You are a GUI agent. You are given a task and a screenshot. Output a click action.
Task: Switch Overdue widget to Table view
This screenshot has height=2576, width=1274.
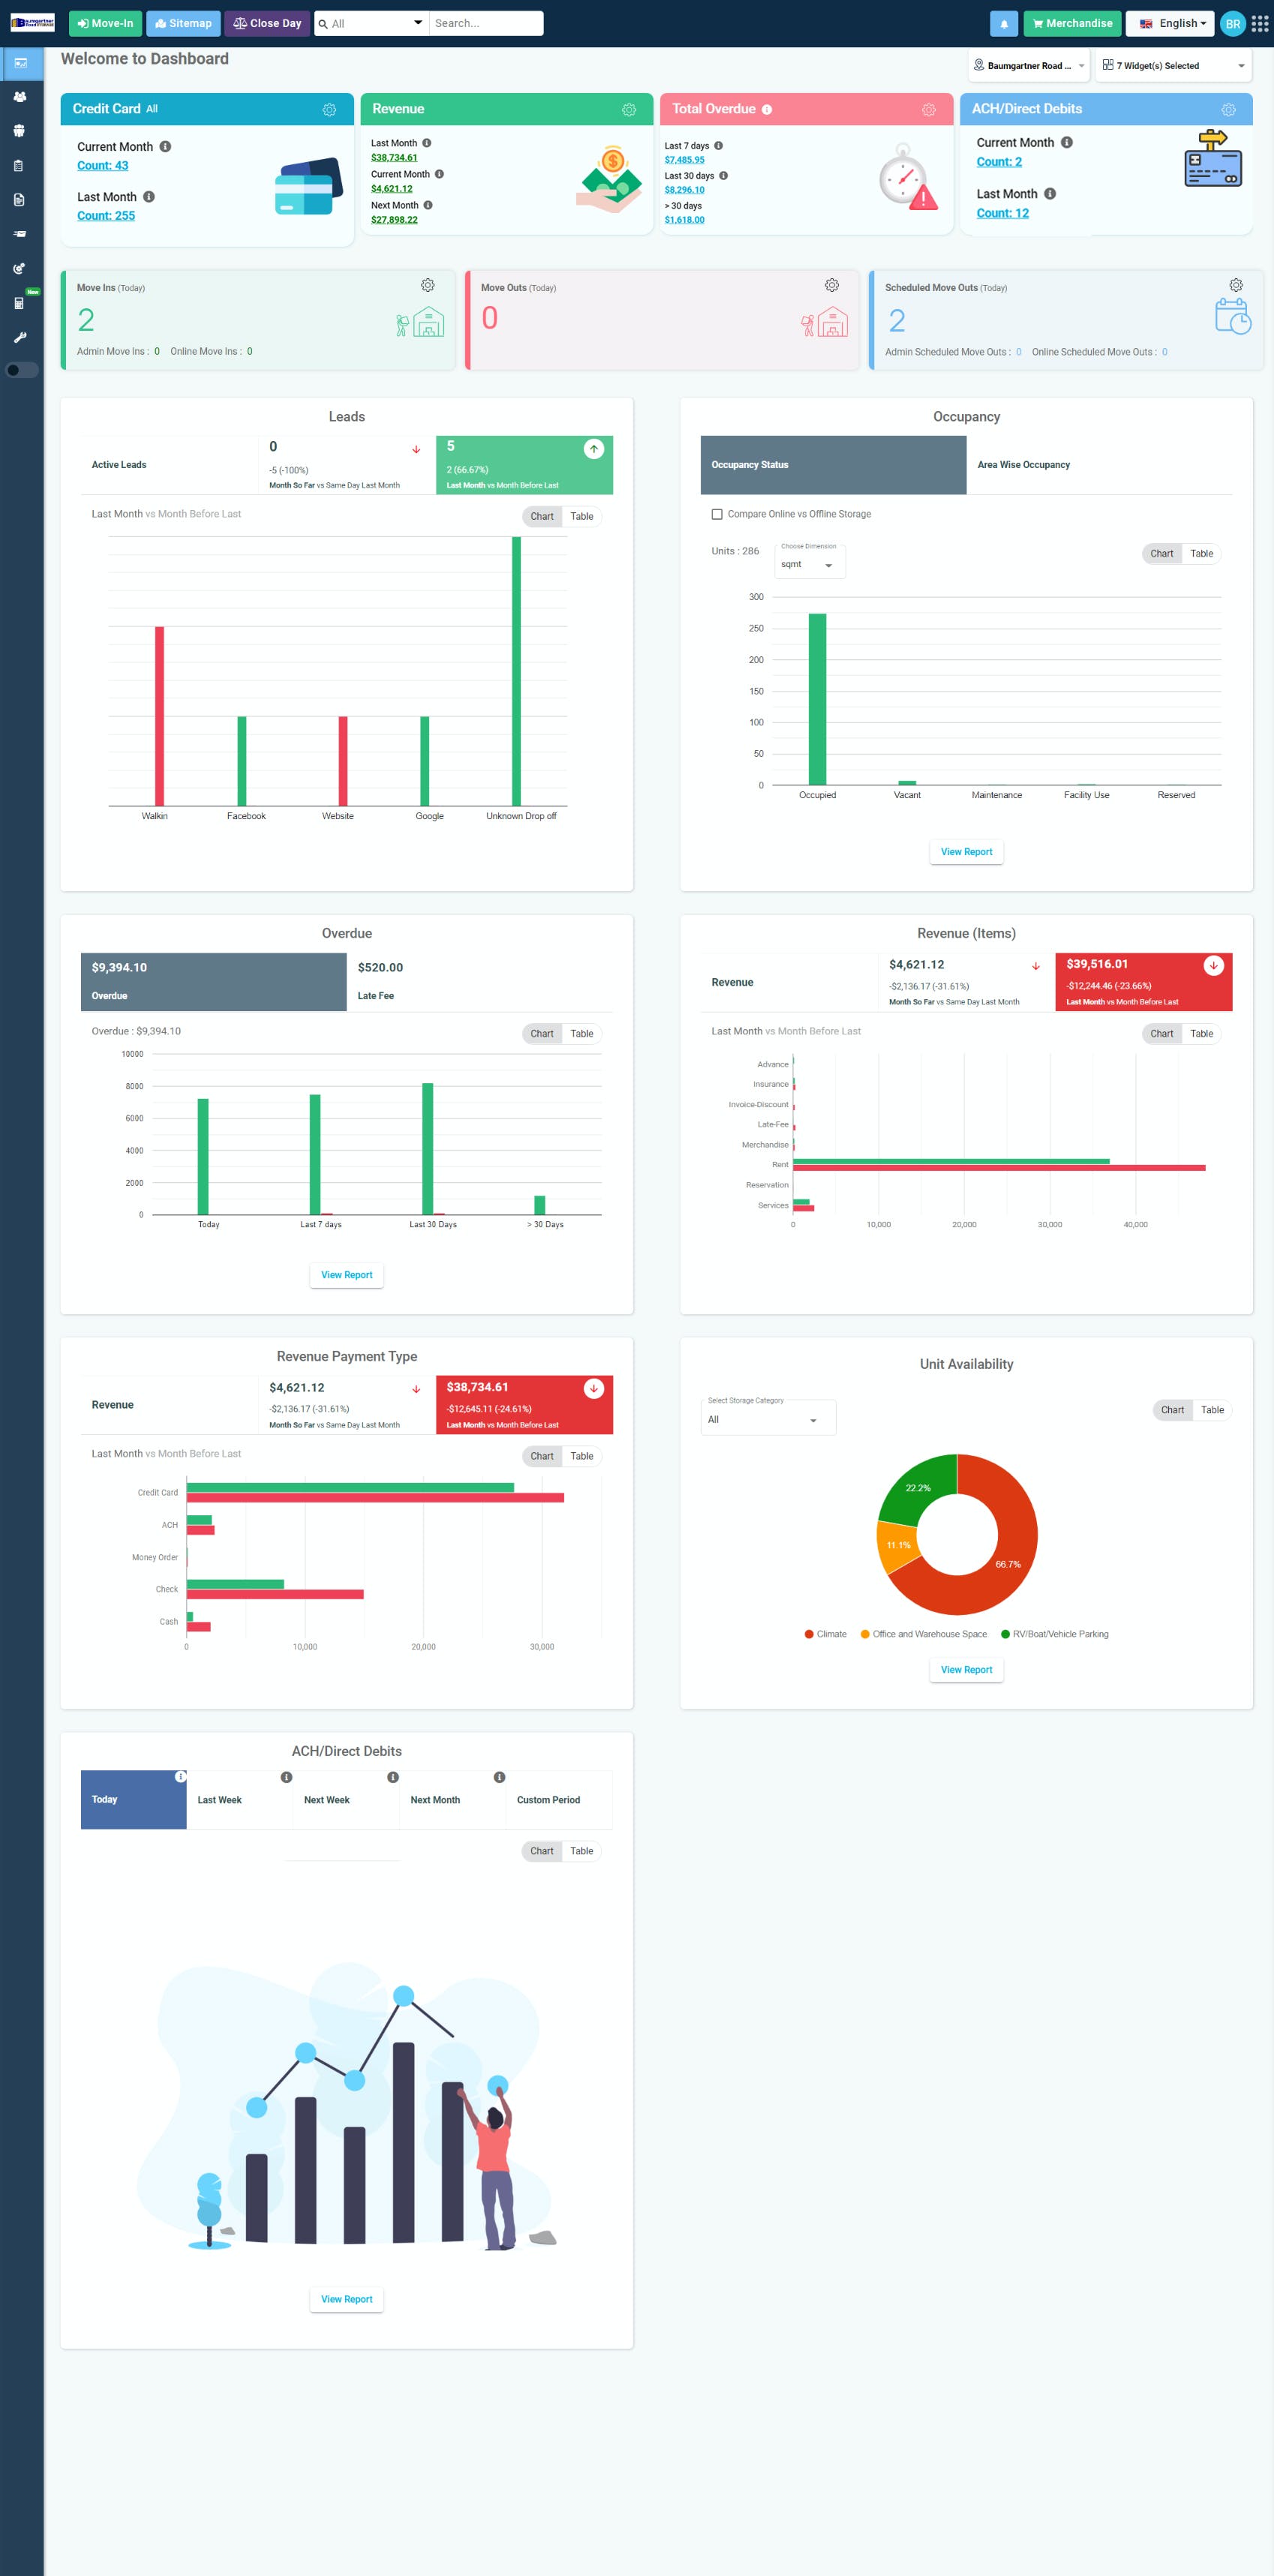582,1034
